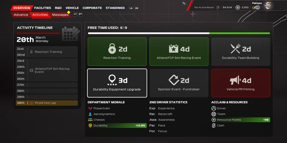
Task: Click the Awareness stat row
Action: [x=162, y=120]
